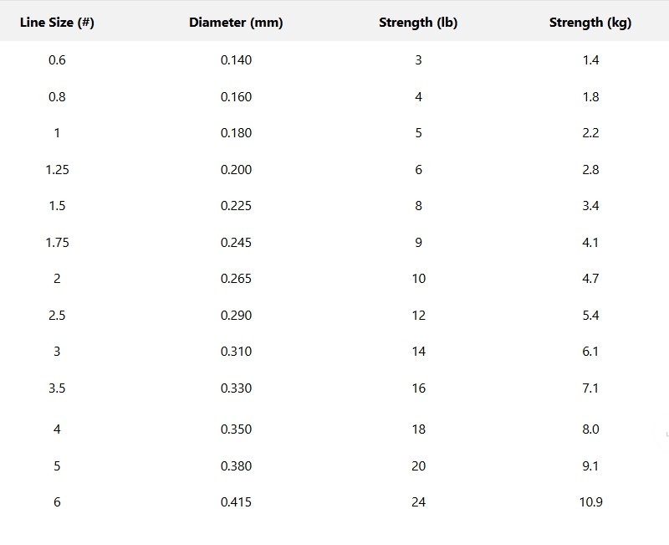Click the Strength (kg) column header
The image size is (669, 545).
tap(590, 23)
